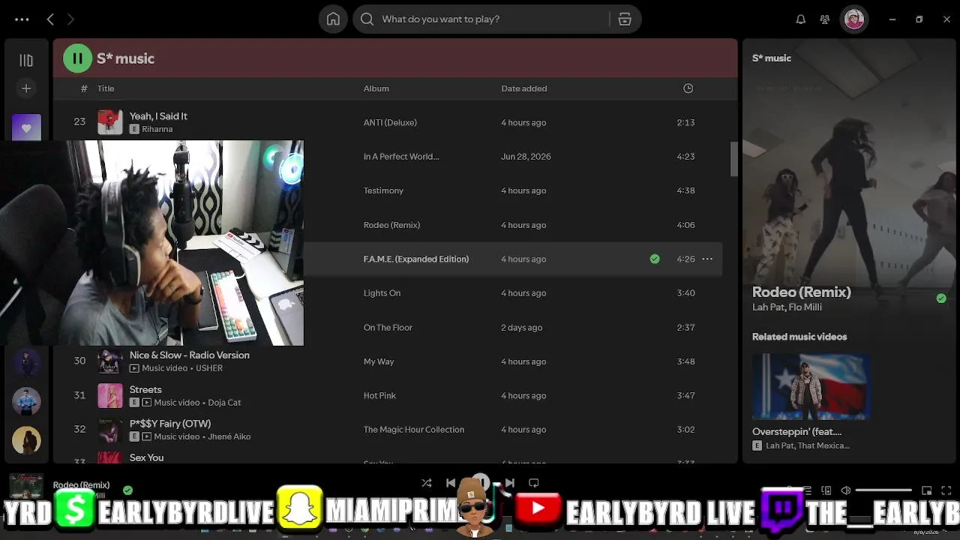Sort tracks by Album column header
960x540 pixels.
pyautogui.click(x=376, y=88)
